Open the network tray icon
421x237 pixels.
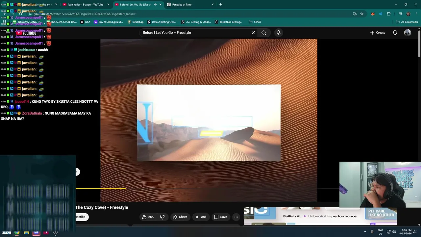coord(388,232)
